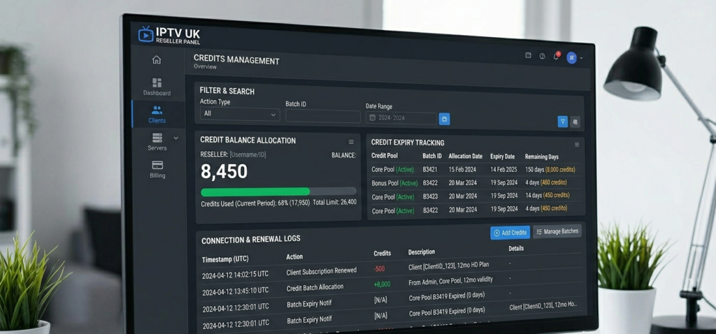Click the Bonus Pool (Active) row
Image resolution: width=716 pixels, height=334 pixels.
click(x=476, y=183)
